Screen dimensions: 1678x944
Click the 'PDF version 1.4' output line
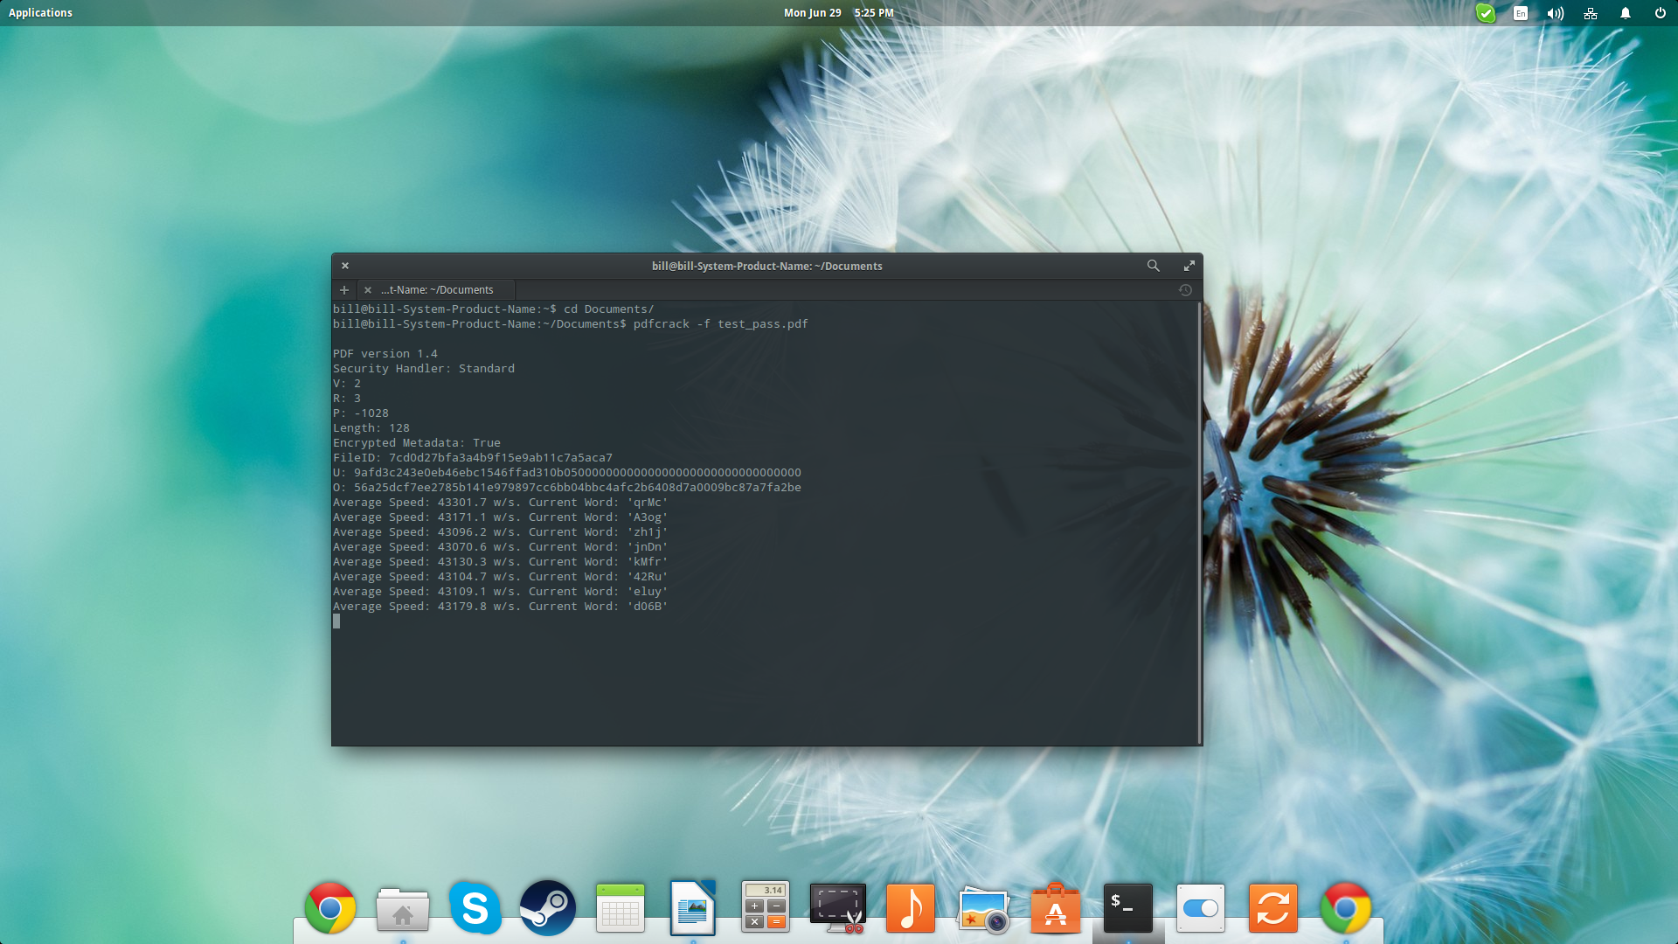pyautogui.click(x=385, y=354)
